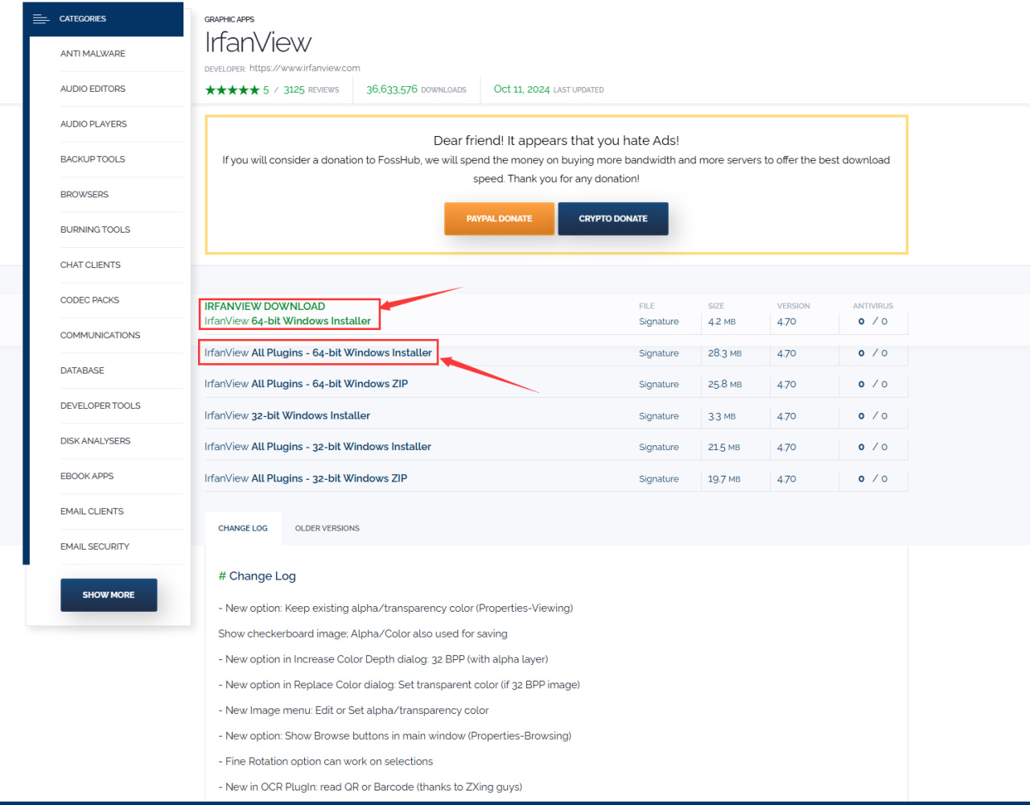Open the Database category
This screenshot has width=1030, height=805.
tap(82, 370)
